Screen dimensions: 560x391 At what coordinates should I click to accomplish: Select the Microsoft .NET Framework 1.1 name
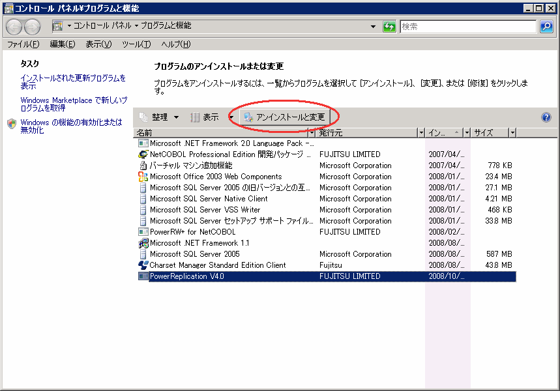[199, 243]
